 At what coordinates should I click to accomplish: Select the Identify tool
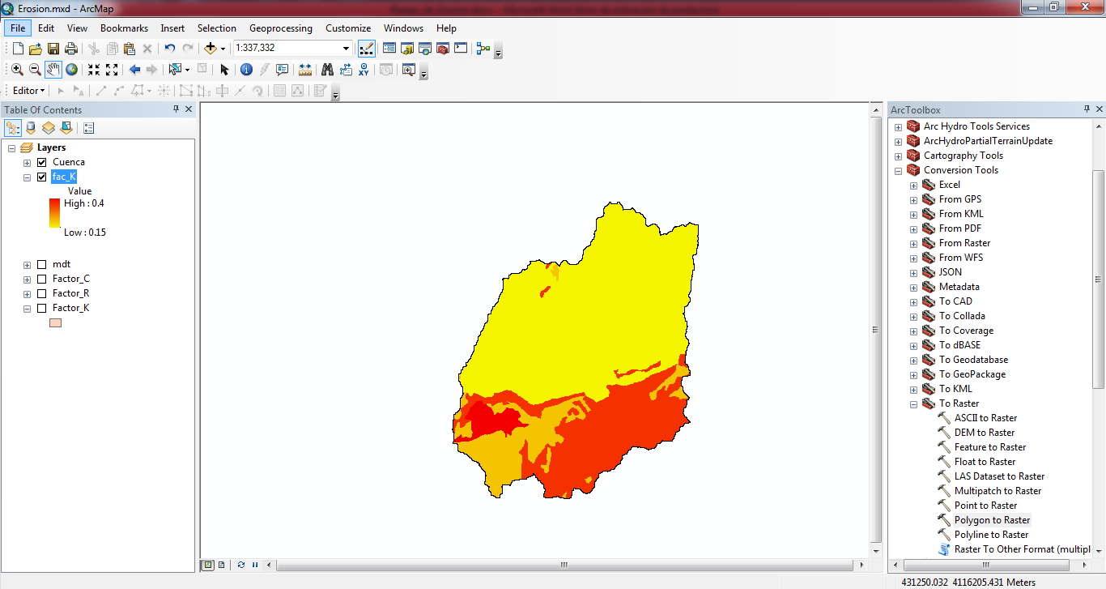tap(246, 70)
